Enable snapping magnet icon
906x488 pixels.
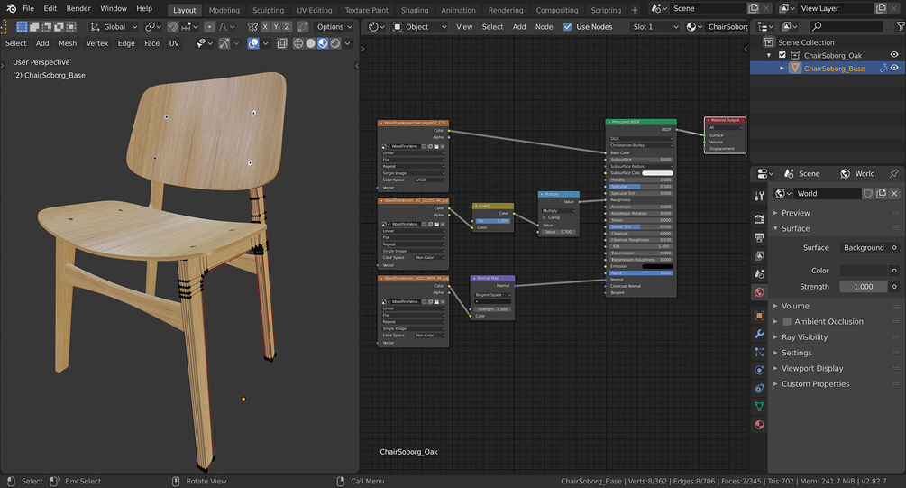click(x=173, y=27)
